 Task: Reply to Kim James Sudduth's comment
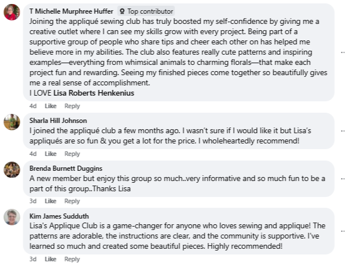(x=72, y=259)
